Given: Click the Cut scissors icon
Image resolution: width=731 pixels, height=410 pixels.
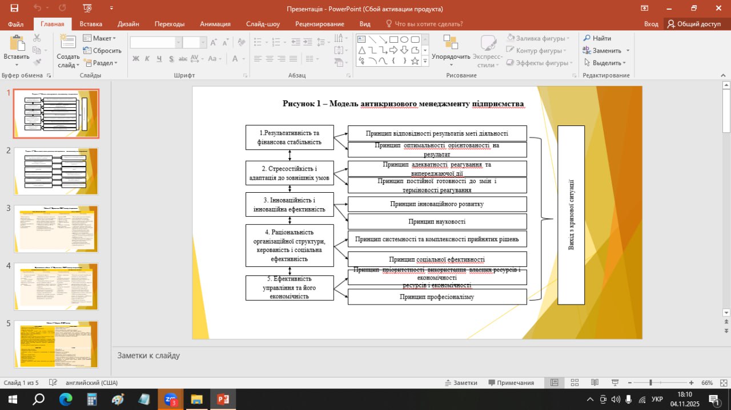Looking at the screenshot, I should (x=37, y=38).
